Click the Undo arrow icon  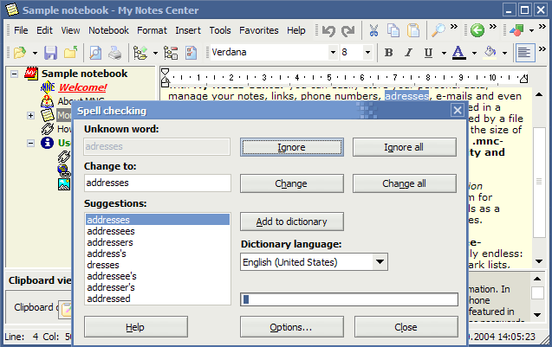[x=328, y=30]
